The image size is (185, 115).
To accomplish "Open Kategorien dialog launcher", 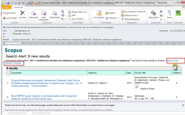I will 146,23.
